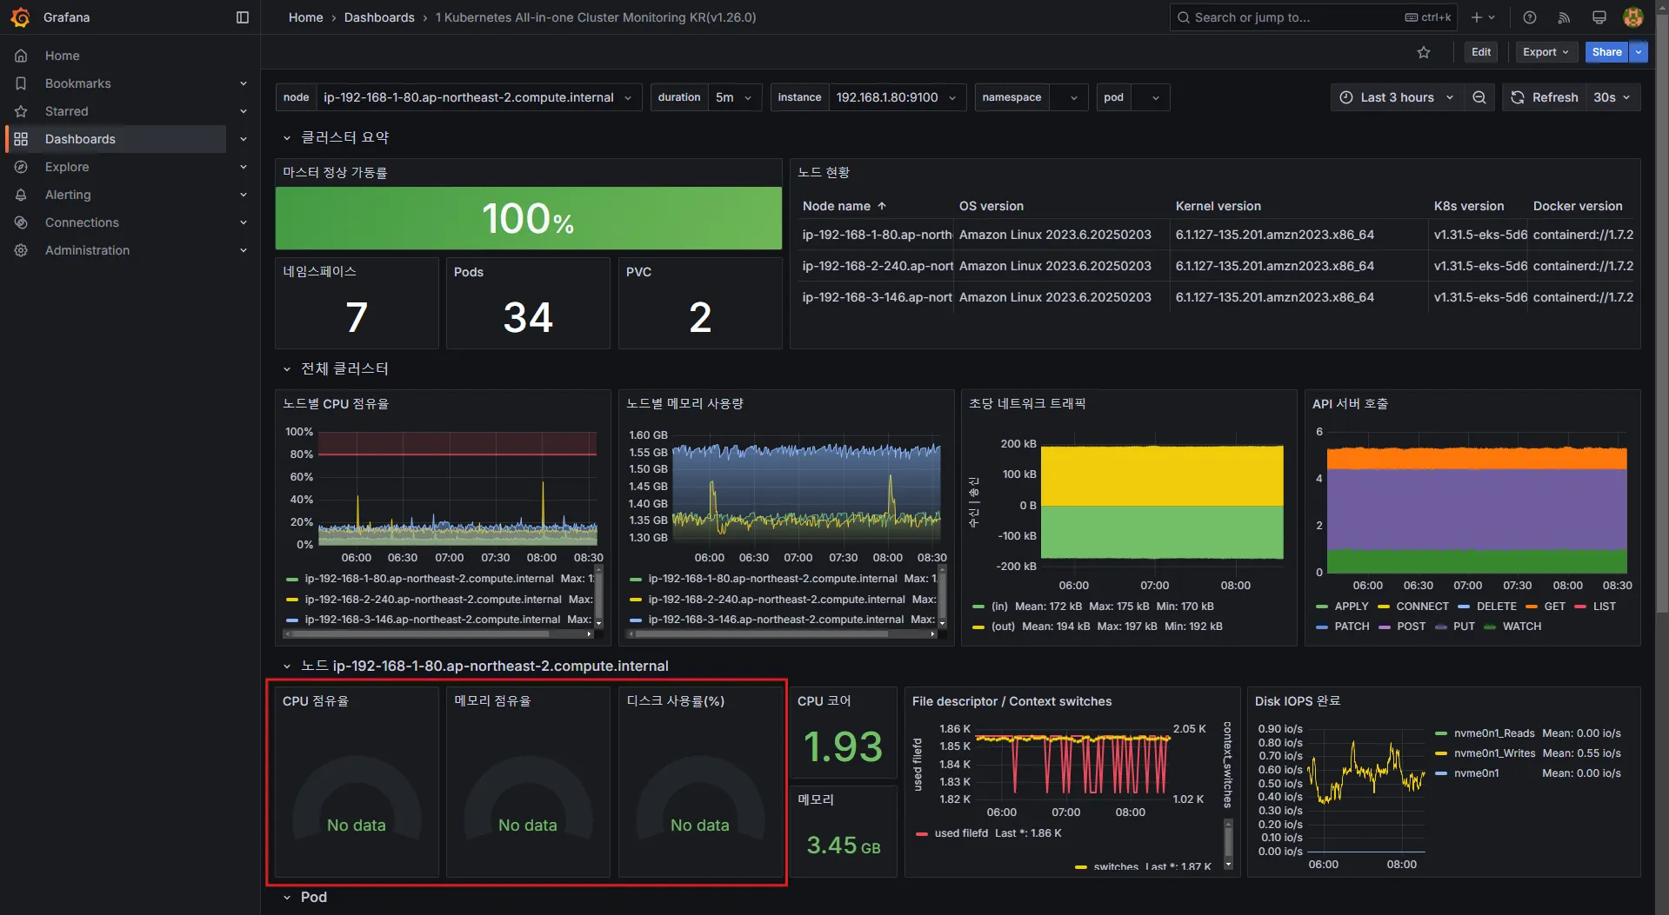Expand the Alerting sidebar section

click(x=244, y=195)
